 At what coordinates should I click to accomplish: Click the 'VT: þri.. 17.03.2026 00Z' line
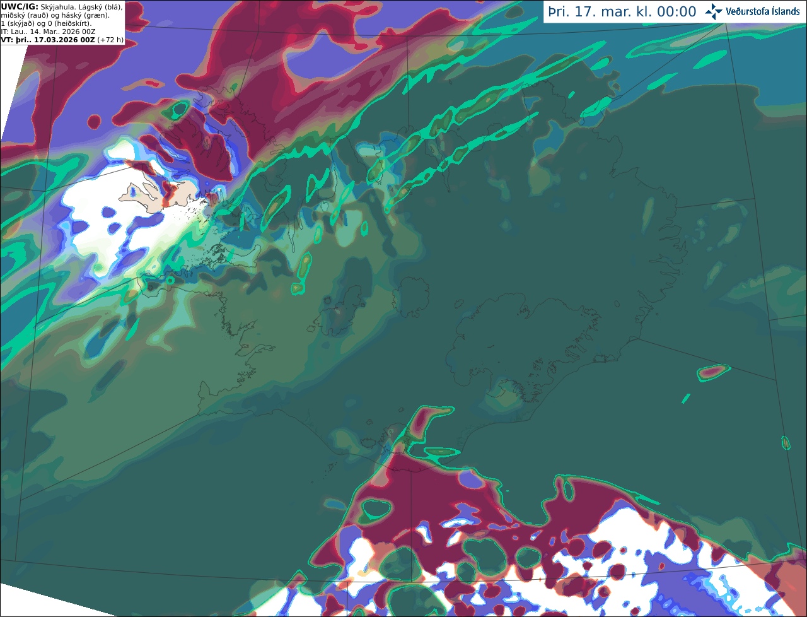[48, 40]
